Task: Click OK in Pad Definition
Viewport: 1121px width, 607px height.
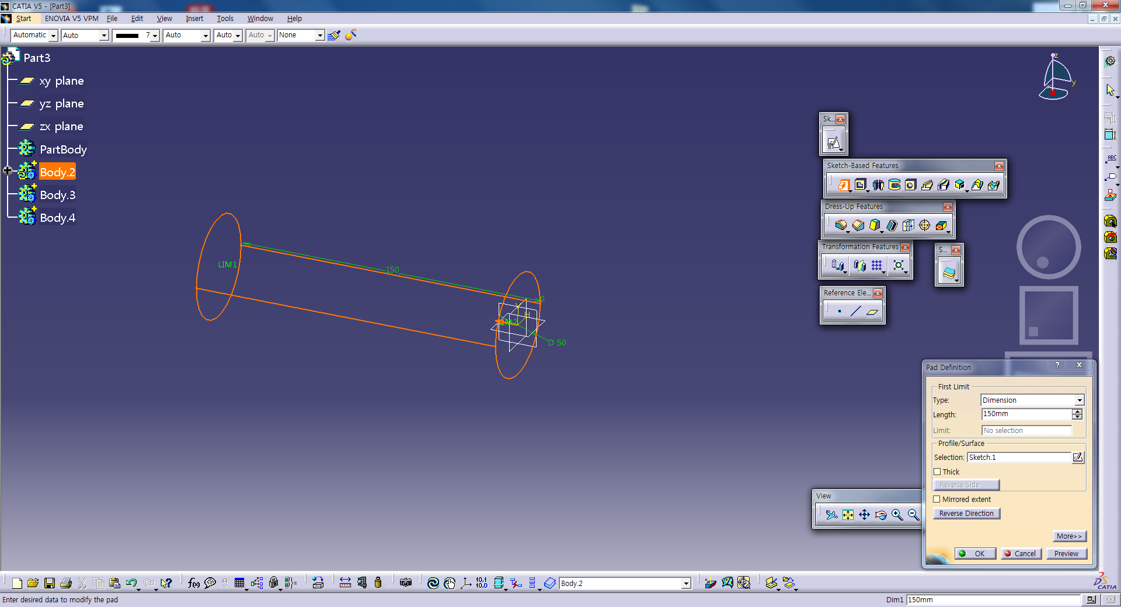Action: (975, 553)
